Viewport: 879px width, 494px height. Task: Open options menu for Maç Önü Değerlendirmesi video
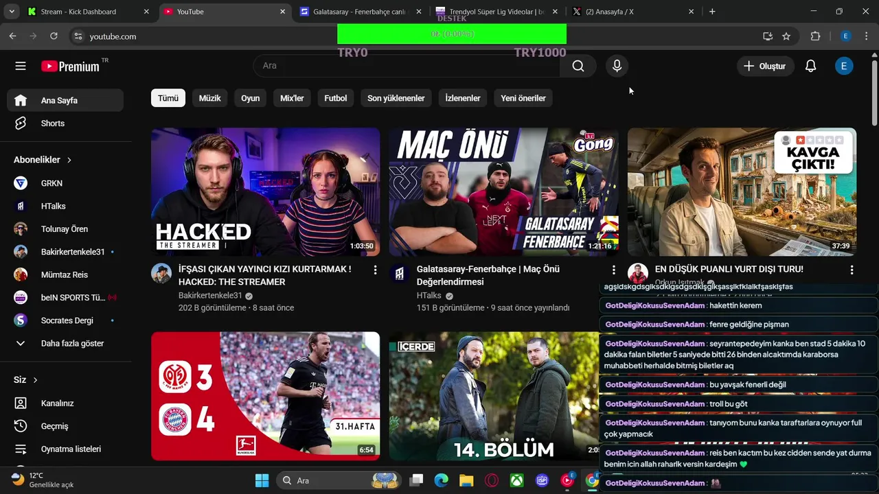[x=613, y=270]
